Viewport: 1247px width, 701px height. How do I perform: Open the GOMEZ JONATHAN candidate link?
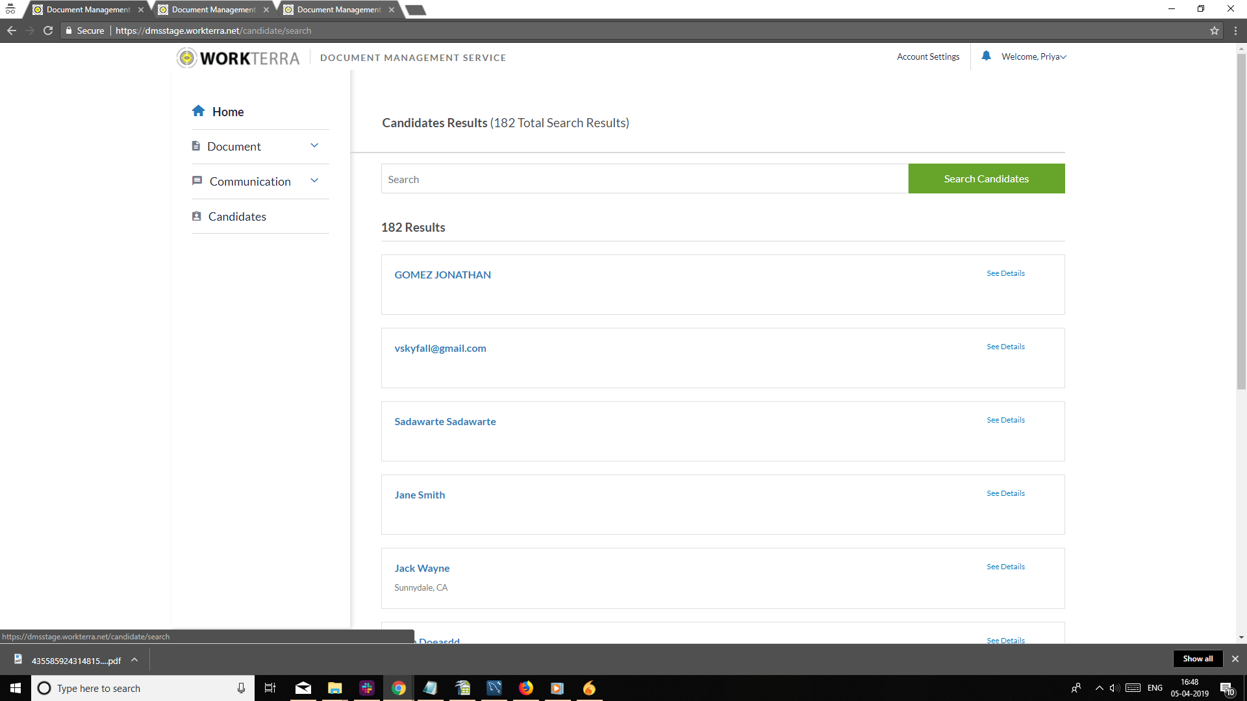point(442,275)
